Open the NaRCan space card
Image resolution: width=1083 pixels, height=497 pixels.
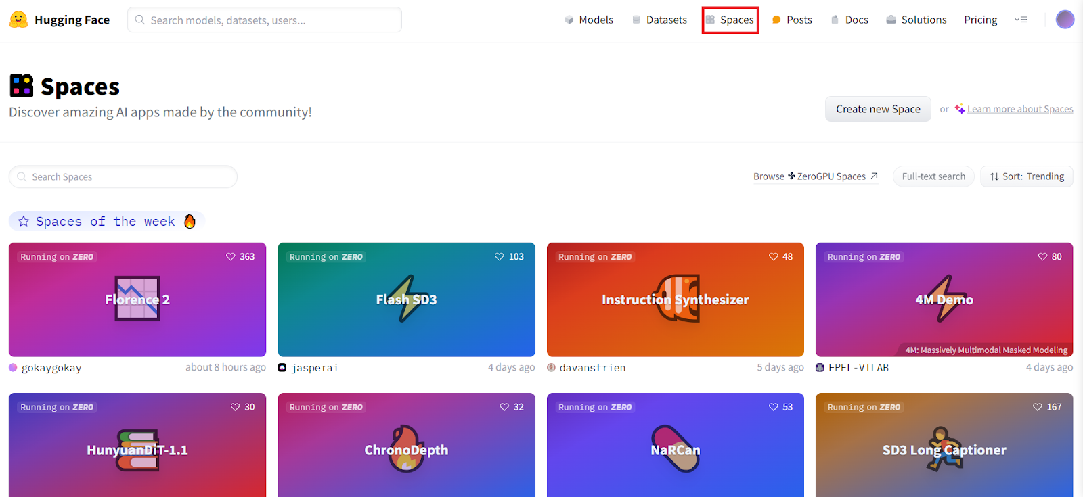pos(676,445)
